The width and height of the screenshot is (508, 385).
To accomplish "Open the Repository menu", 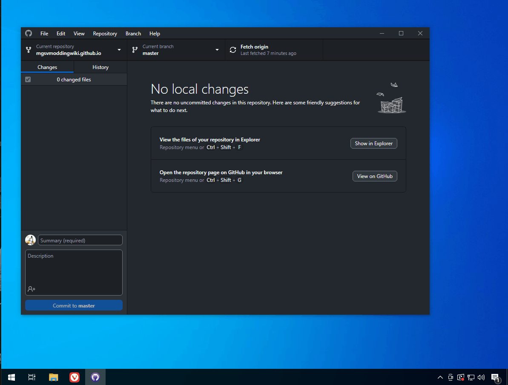I will click(x=105, y=34).
